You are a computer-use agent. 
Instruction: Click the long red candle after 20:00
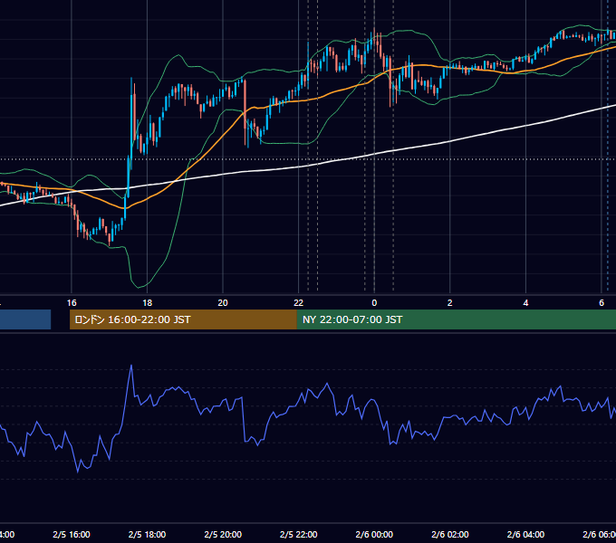(245, 112)
